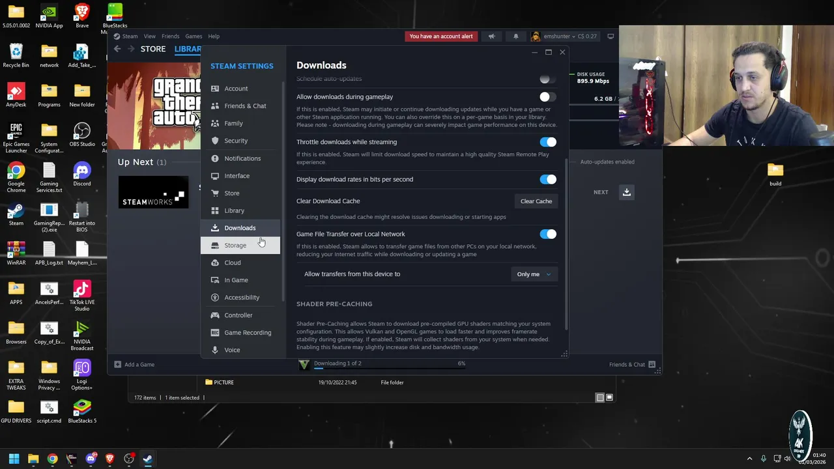Screen dimensions: 834x469
Task: Open OBS Studio desktop shortcut
Action: coord(82,135)
